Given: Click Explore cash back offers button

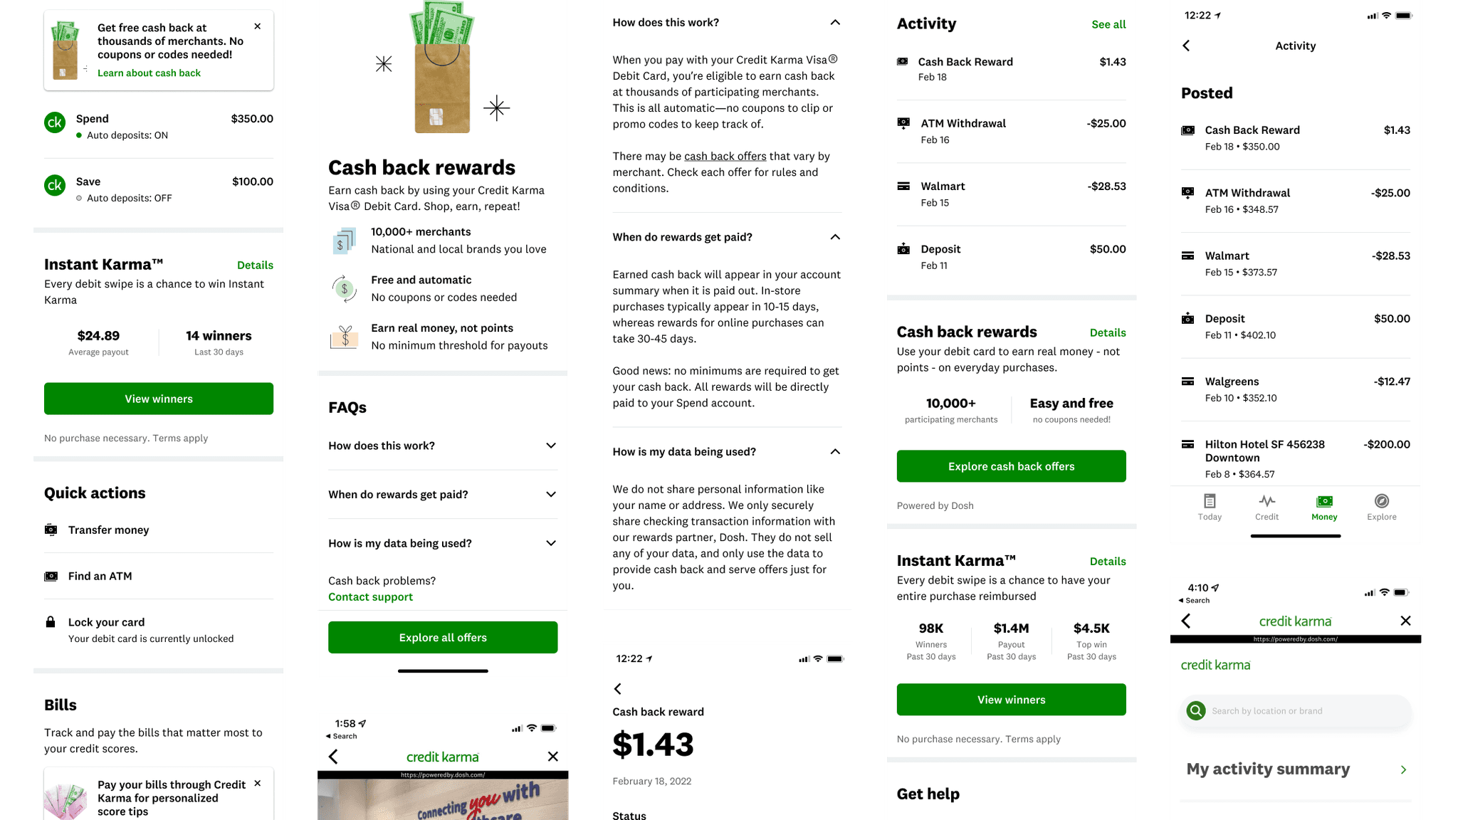Looking at the screenshot, I should (x=1012, y=466).
